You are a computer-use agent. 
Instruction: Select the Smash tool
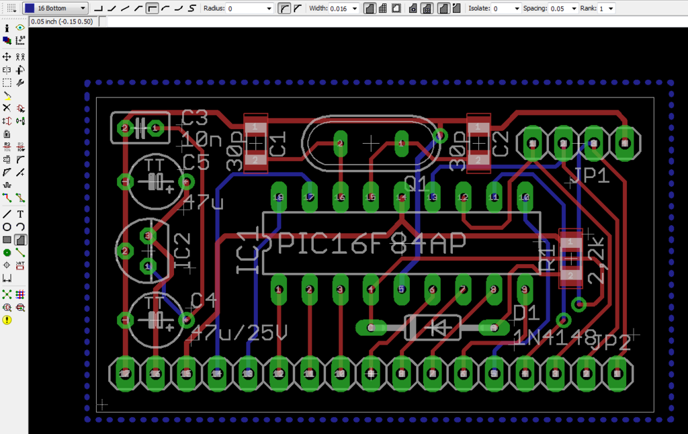click(x=7, y=159)
